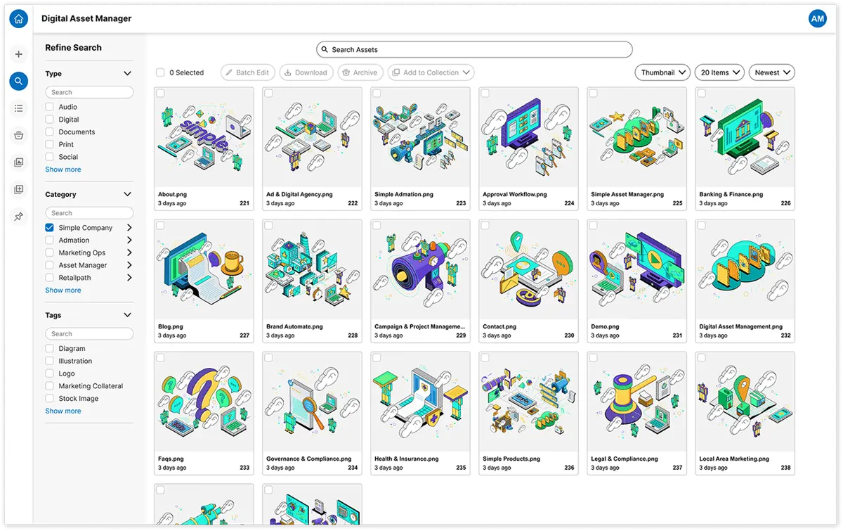Open the About.png thumbnail

tap(204, 137)
